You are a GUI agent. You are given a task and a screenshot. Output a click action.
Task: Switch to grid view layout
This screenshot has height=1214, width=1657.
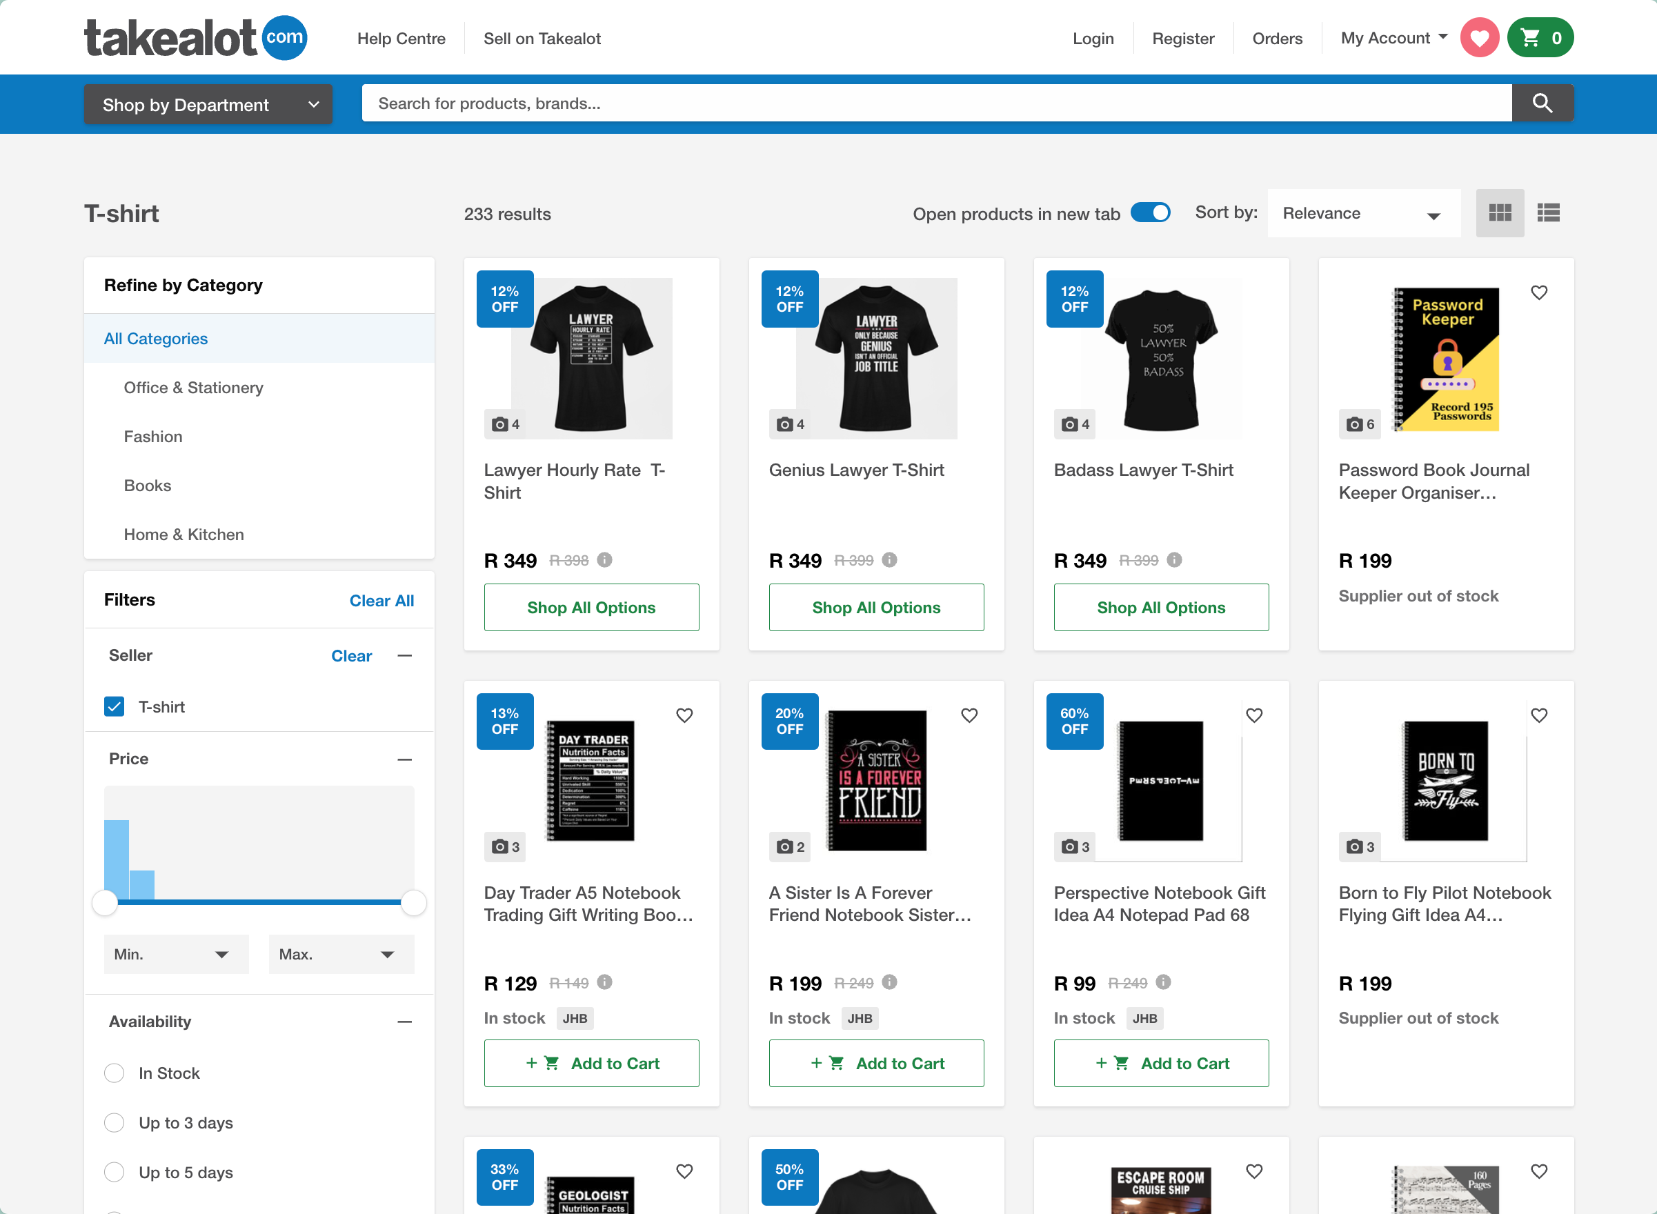pyautogui.click(x=1499, y=213)
